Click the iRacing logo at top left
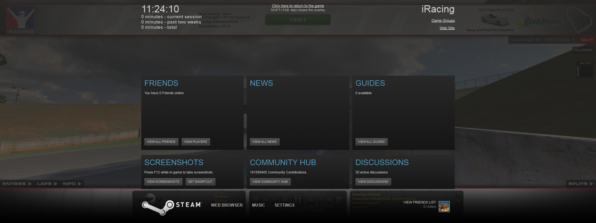Image resolution: width=596 pixels, height=223 pixels. [20, 20]
